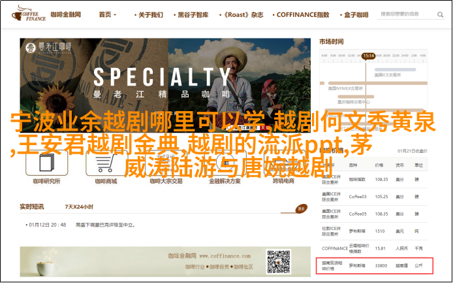Click the Coffee05 cell
The height and width of the screenshot is (283, 453).
[x=358, y=214]
